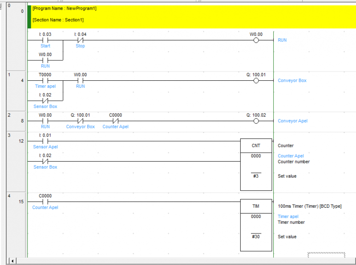This screenshot has height=265, width=356.
Task: Select the TIM set value #30 operand
Action: pyautogui.click(x=256, y=237)
